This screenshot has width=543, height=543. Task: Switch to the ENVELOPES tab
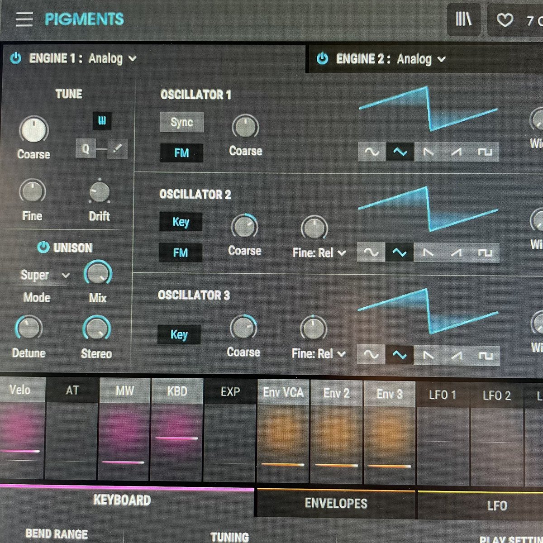click(x=336, y=503)
